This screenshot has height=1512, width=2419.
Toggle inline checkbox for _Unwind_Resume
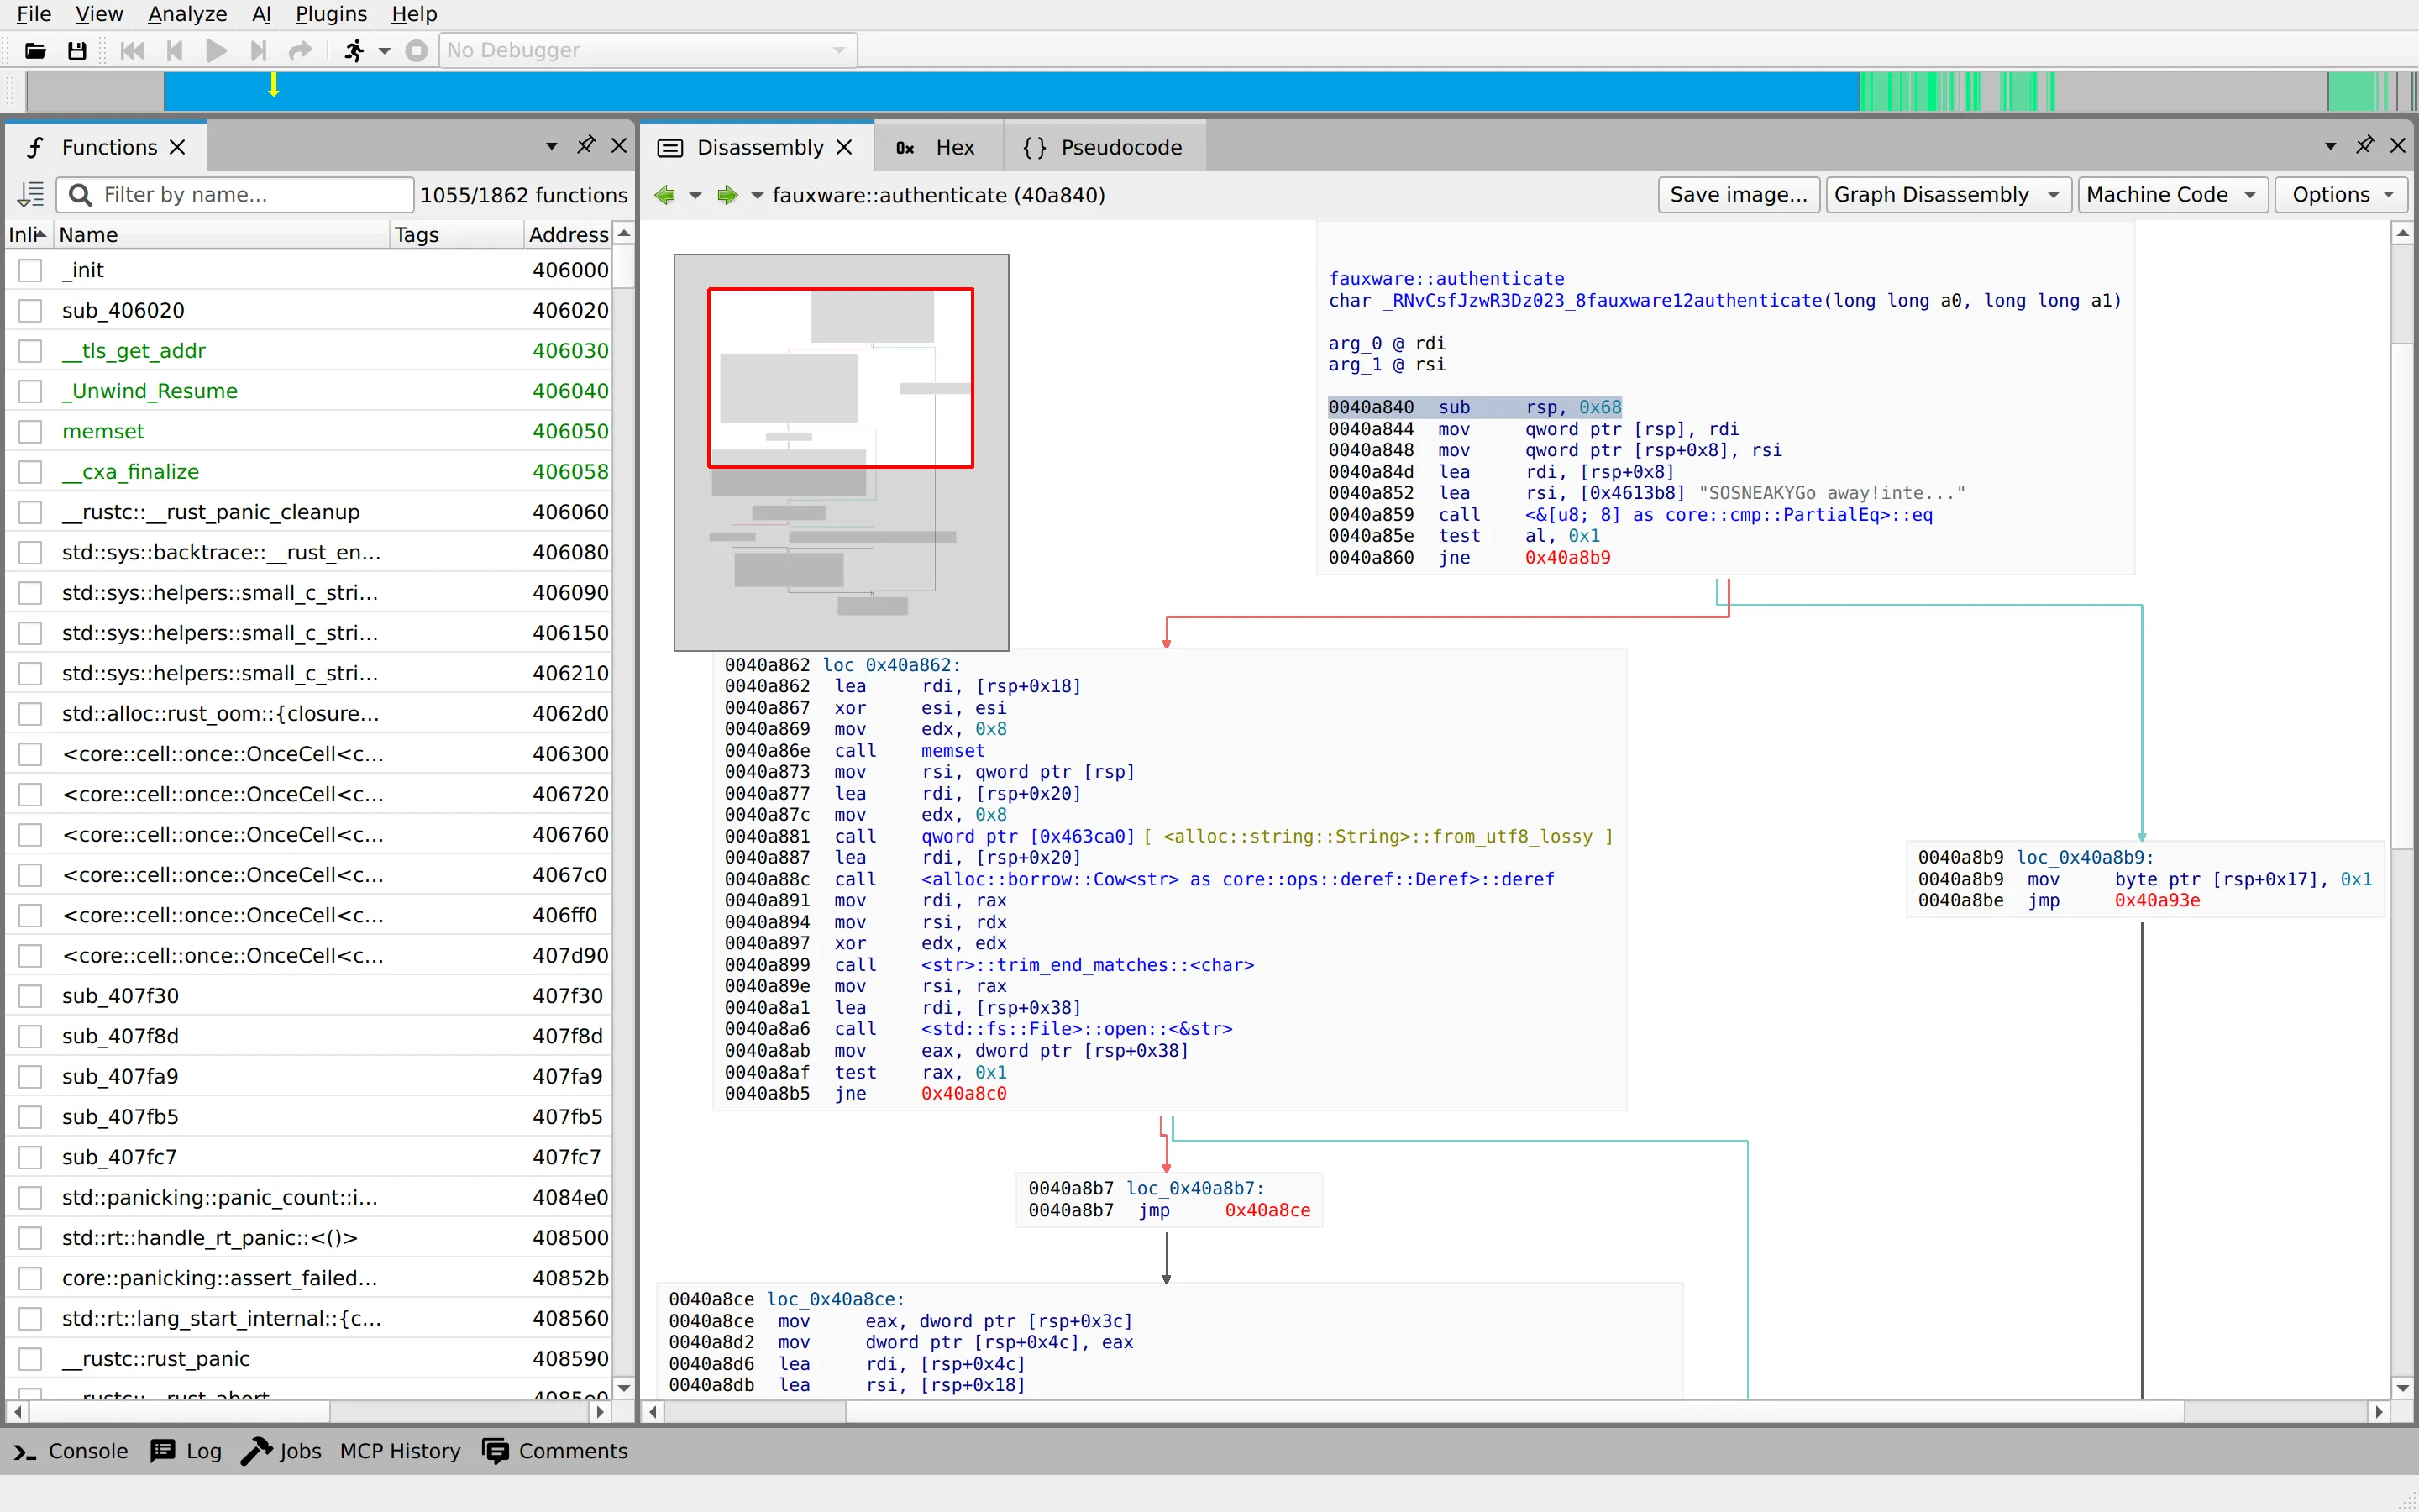31,391
